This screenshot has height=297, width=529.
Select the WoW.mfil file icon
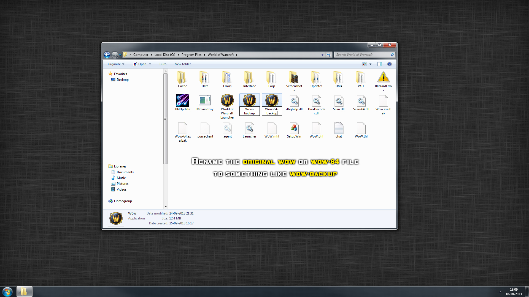pyautogui.click(x=272, y=128)
